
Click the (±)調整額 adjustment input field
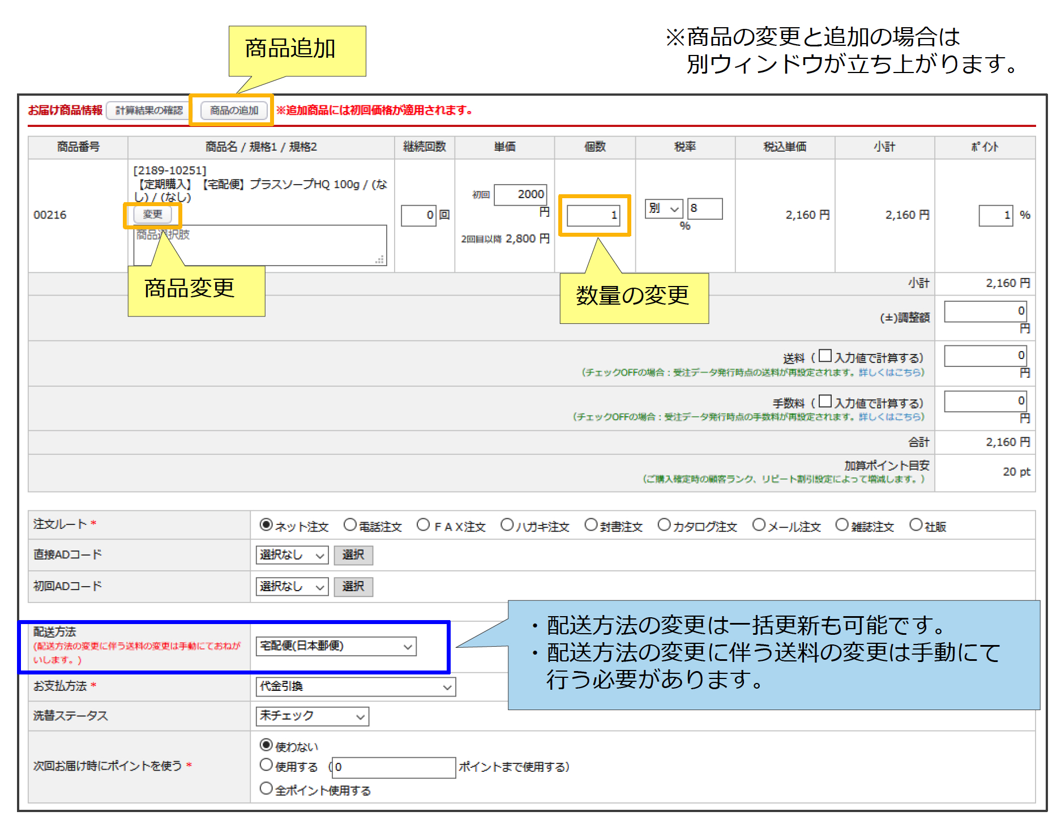pyautogui.click(x=985, y=311)
